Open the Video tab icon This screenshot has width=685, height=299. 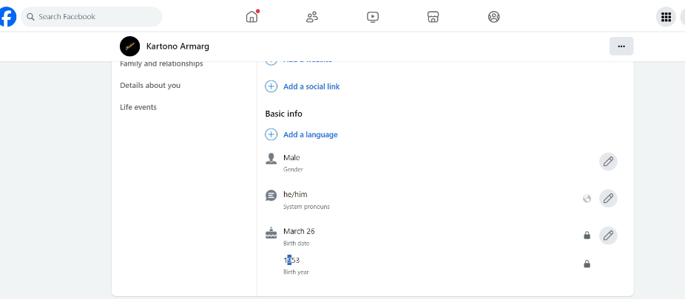click(x=373, y=16)
